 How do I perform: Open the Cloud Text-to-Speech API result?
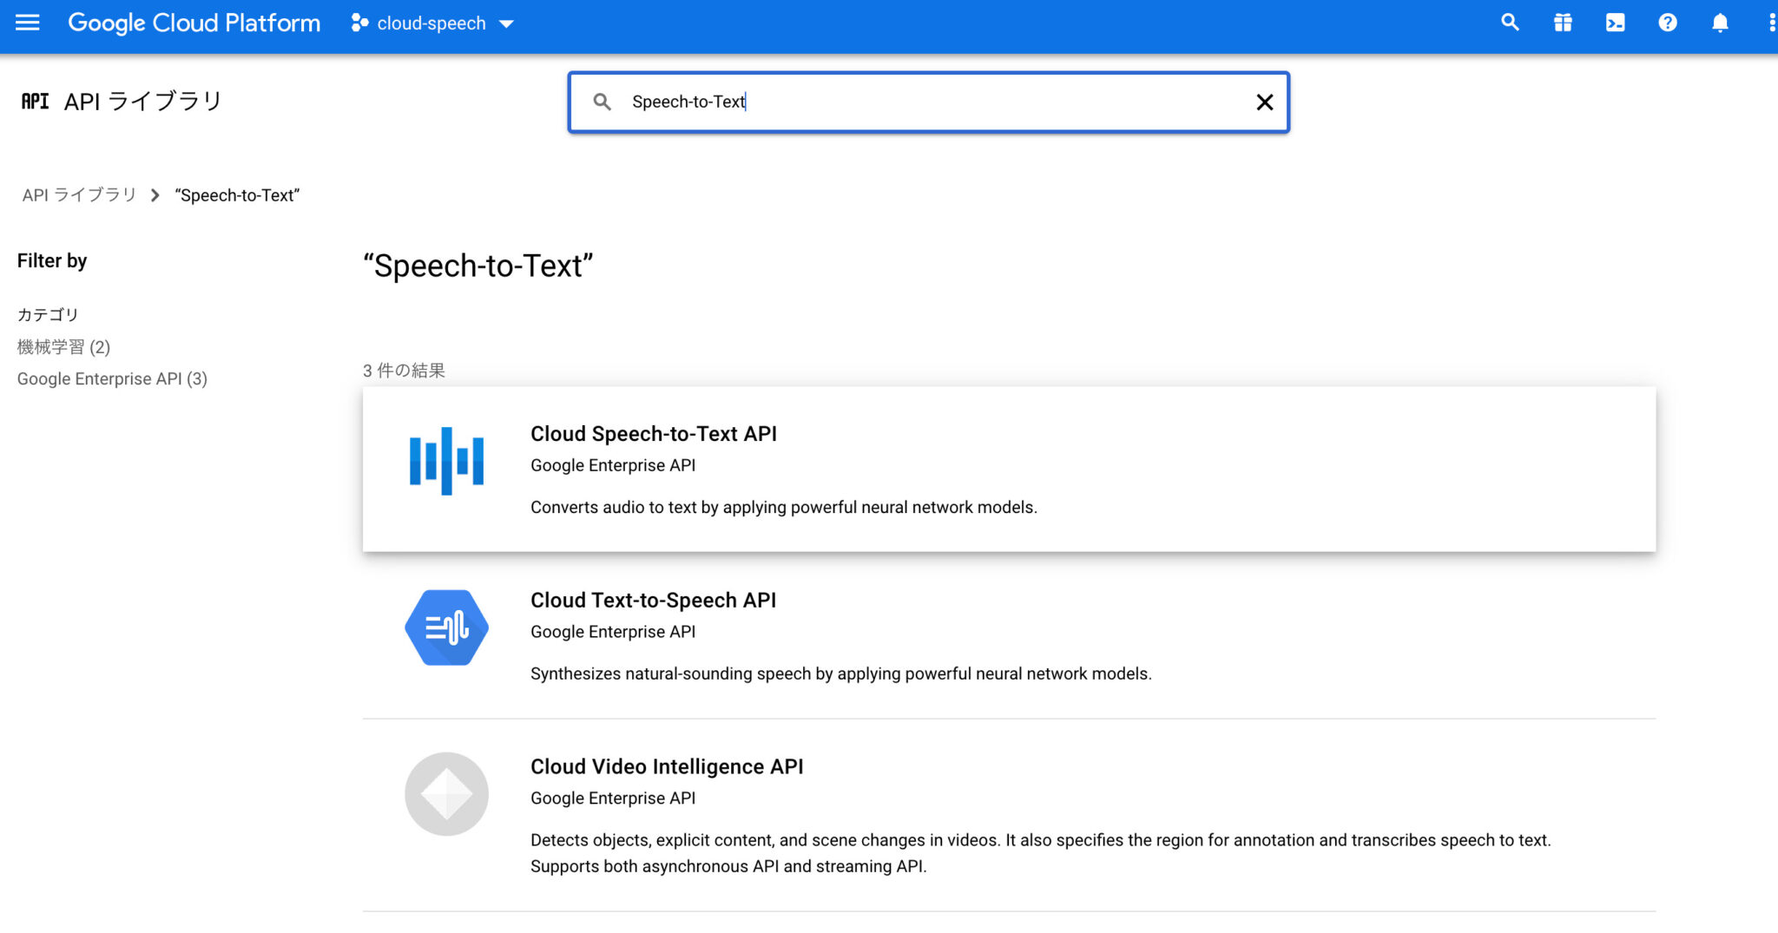pos(653,600)
